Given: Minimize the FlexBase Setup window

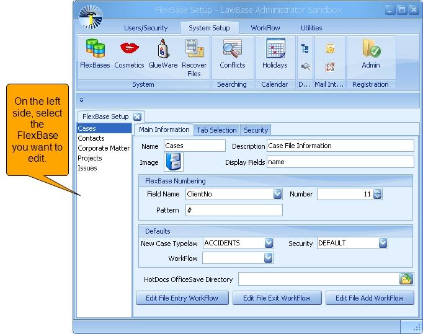Looking at the screenshot, I should click(390, 11).
